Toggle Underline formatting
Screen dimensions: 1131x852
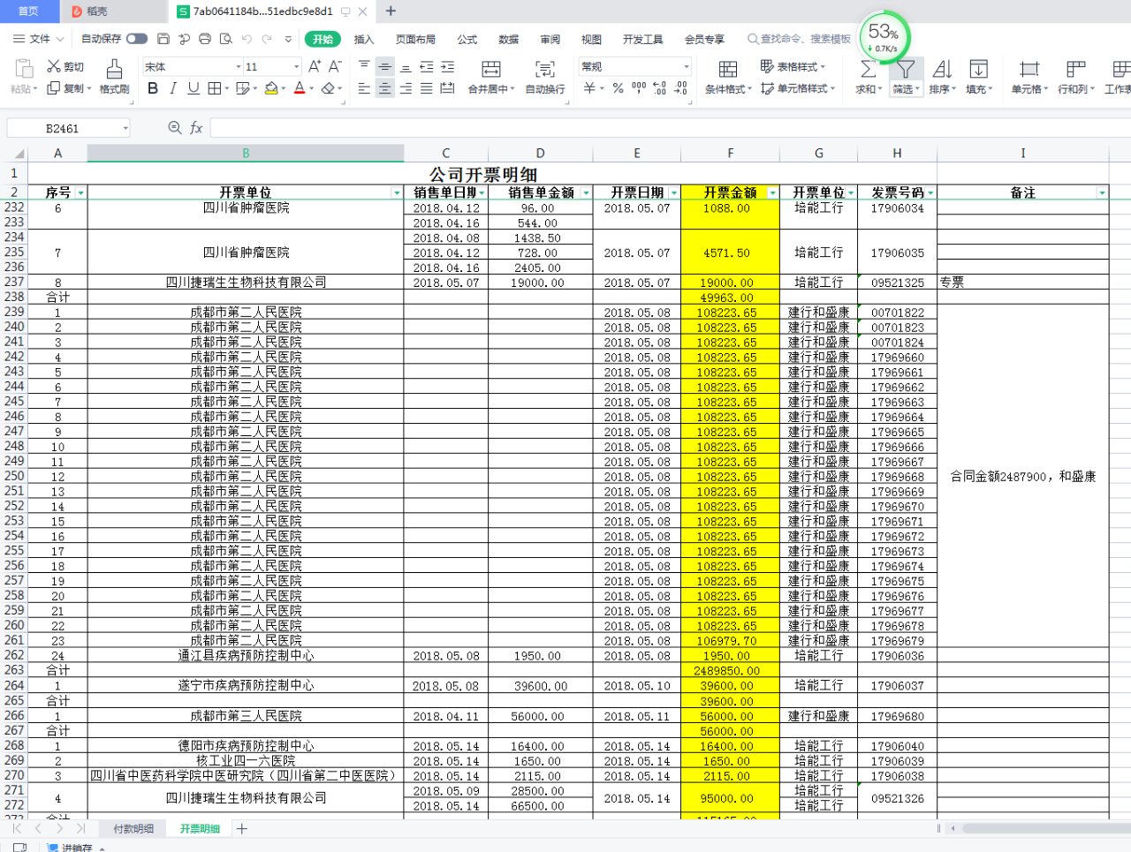pos(194,88)
